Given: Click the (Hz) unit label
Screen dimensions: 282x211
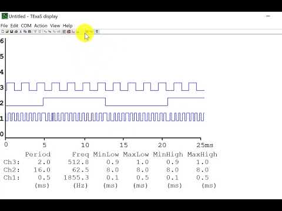Looking at the screenshot, I should tap(80, 186).
